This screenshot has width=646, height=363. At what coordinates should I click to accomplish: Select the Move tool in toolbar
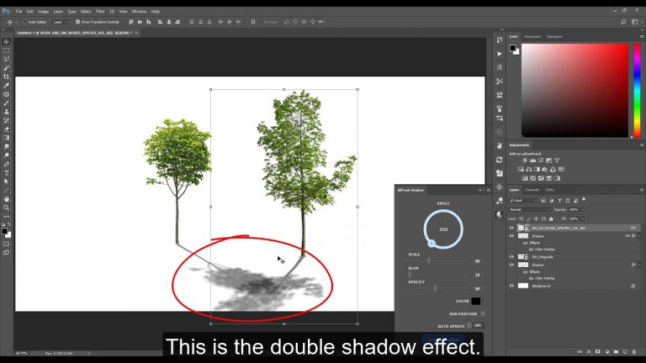coord(6,41)
